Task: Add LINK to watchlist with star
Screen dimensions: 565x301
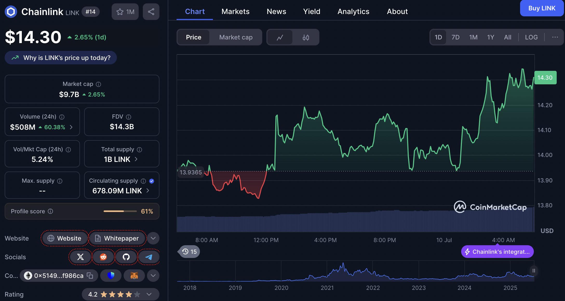Action: tap(125, 12)
